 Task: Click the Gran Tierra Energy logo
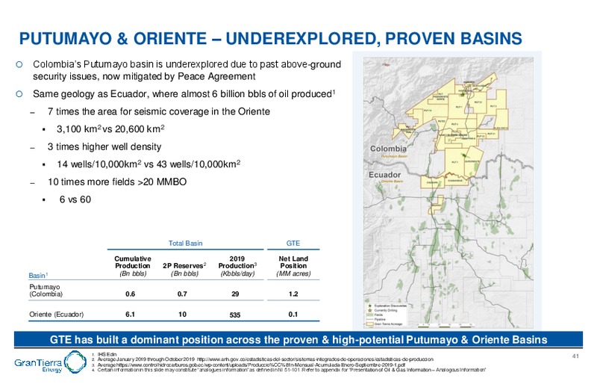tap(50, 362)
